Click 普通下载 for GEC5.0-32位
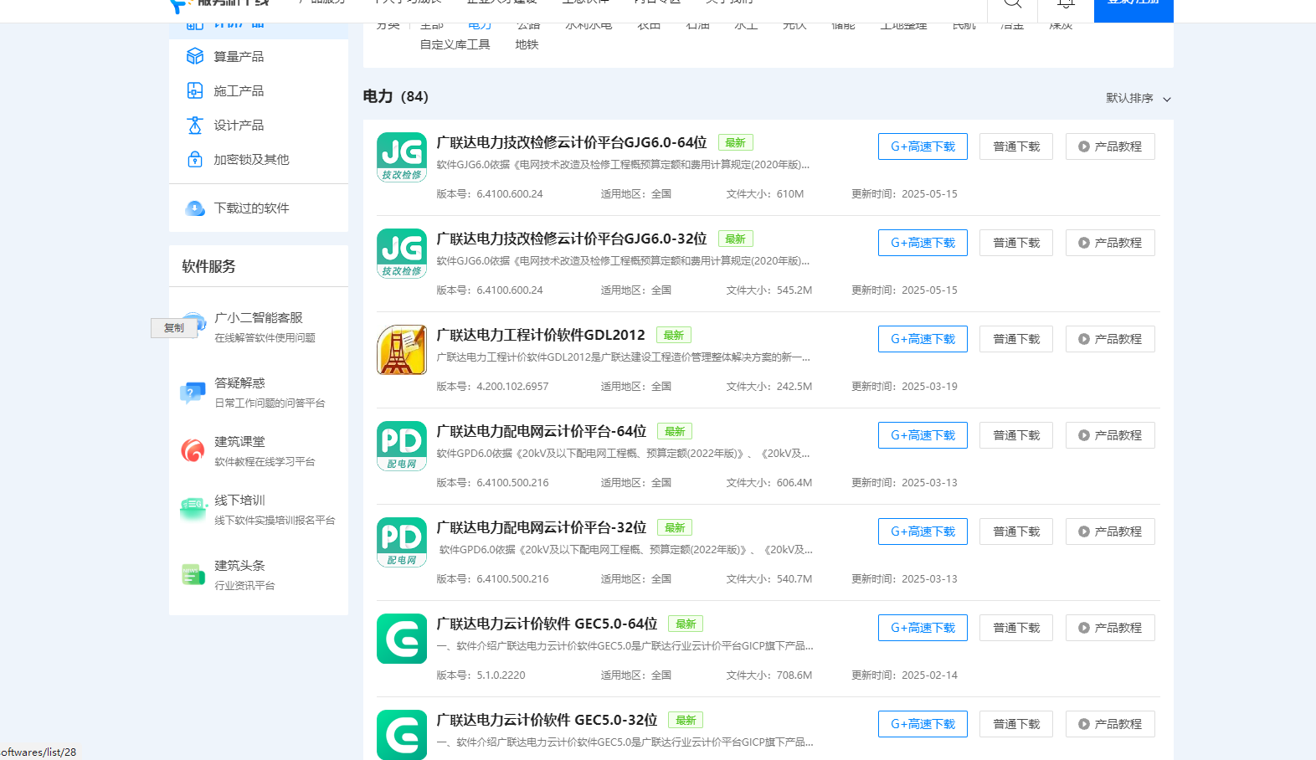 [1016, 724]
